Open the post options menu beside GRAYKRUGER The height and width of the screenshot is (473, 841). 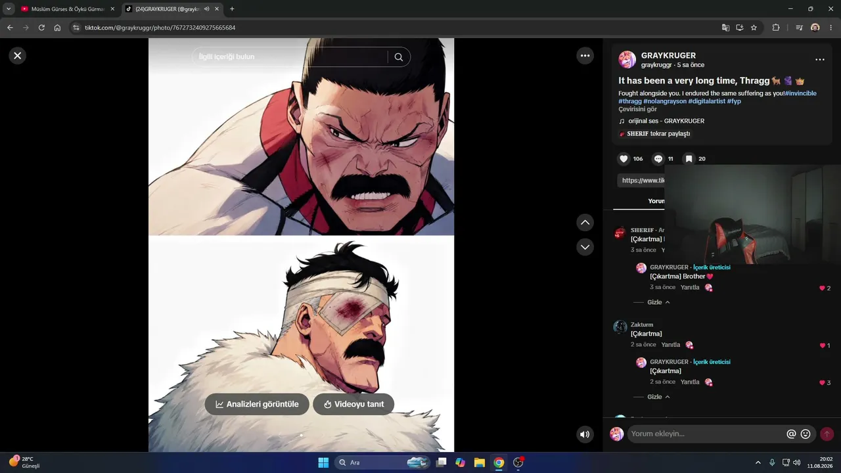(820, 60)
